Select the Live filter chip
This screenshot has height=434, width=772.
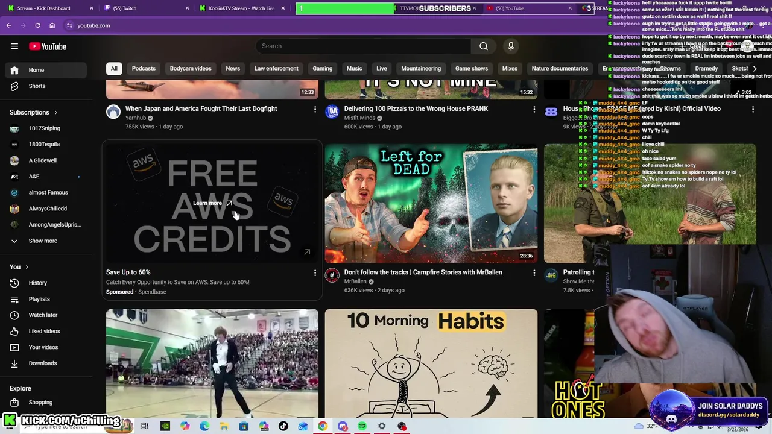click(382, 68)
